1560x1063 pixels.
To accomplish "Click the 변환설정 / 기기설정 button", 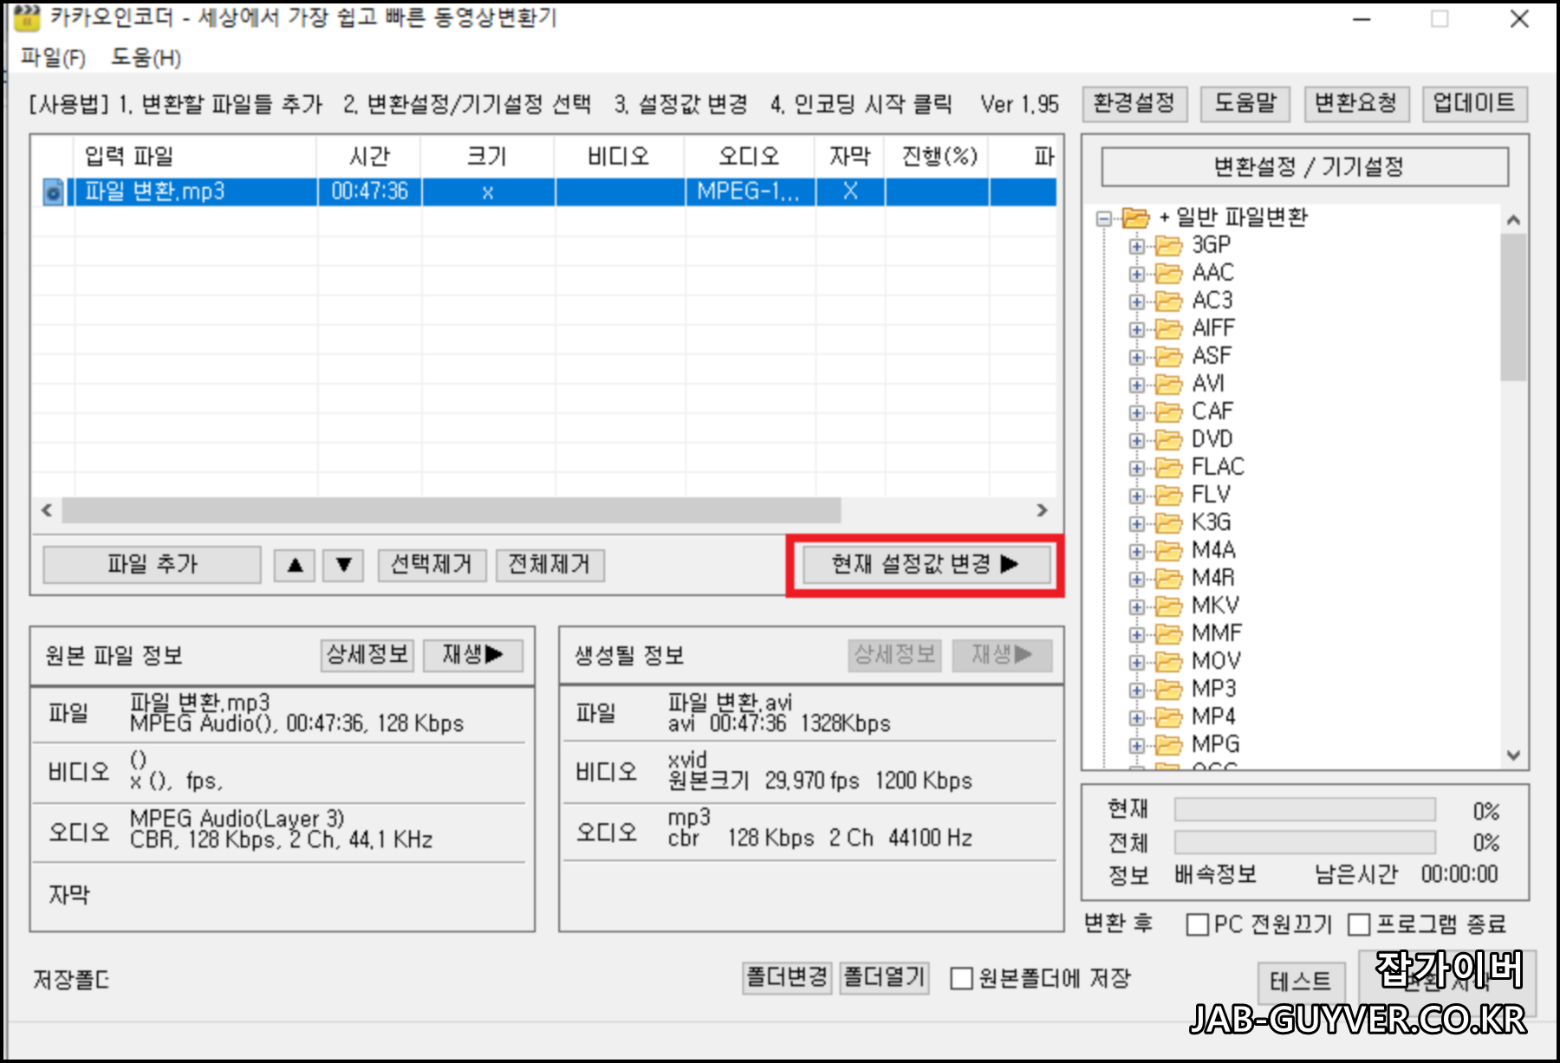I will [1305, 166].
